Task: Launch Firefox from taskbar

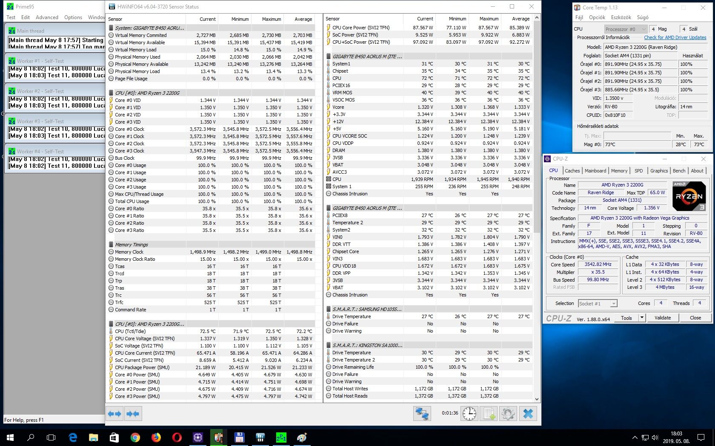Action: pyautogui.click(x=156, y=437)
